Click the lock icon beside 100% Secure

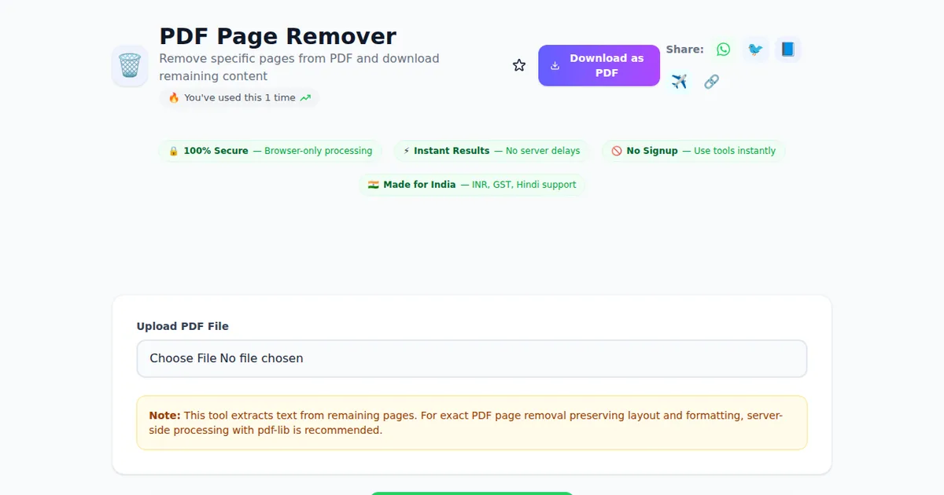tap(174, 151)
